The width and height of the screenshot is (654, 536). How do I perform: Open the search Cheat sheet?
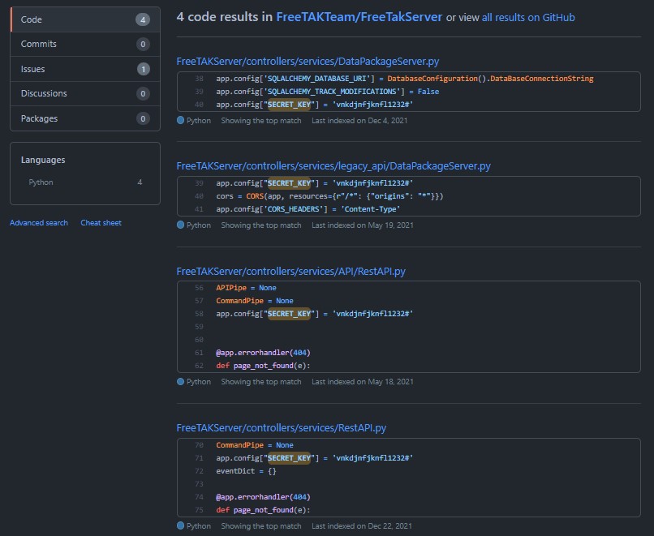(x=101, y=223)
